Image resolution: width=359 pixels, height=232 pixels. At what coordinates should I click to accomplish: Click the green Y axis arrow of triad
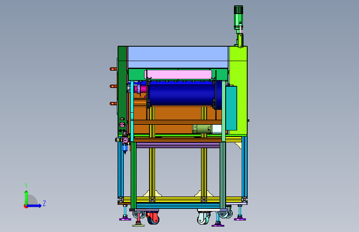pyautogui.click(x=26, y=197)
